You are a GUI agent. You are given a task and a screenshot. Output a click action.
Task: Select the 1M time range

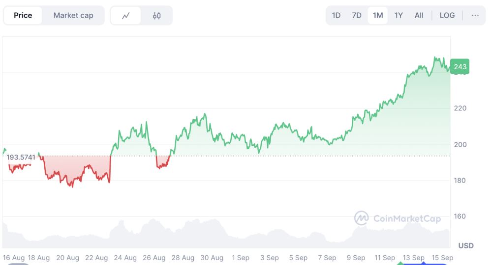(378, 15)
